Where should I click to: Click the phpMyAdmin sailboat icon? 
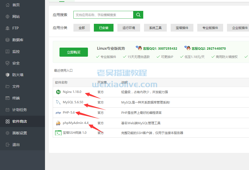[58, 123]
